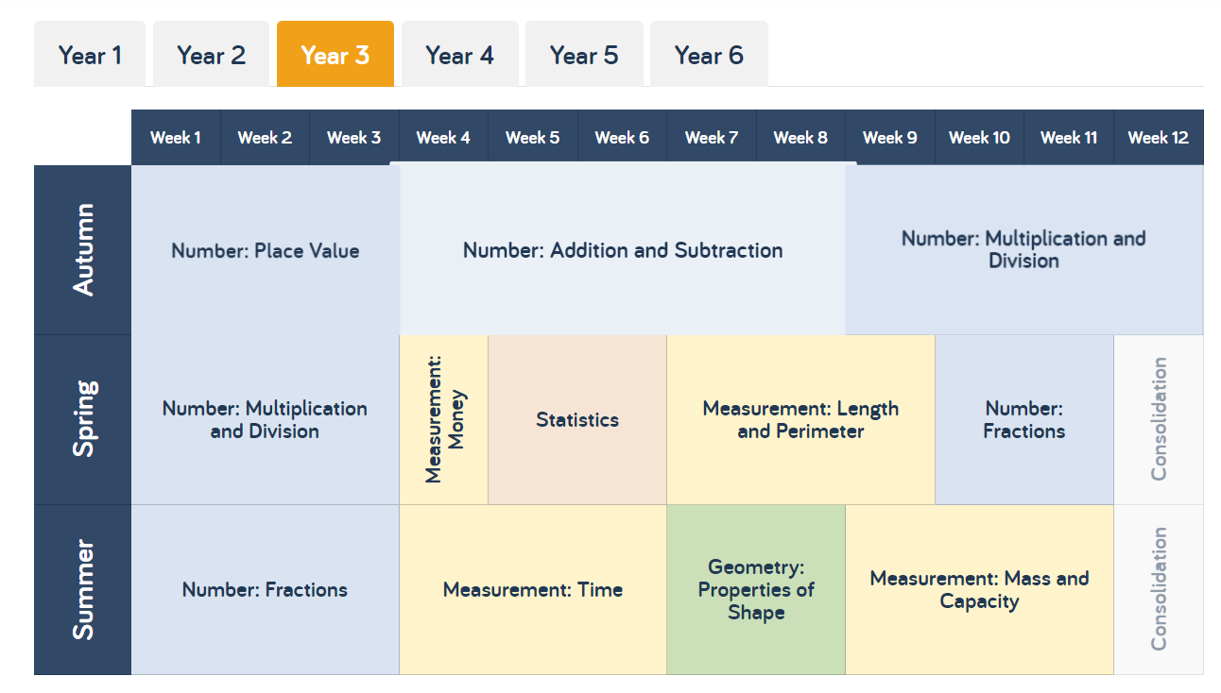Switch to the Year 1 tab
Image resolution: width=1221 pixels, height=693 pixels.
(x=90, y=55)
